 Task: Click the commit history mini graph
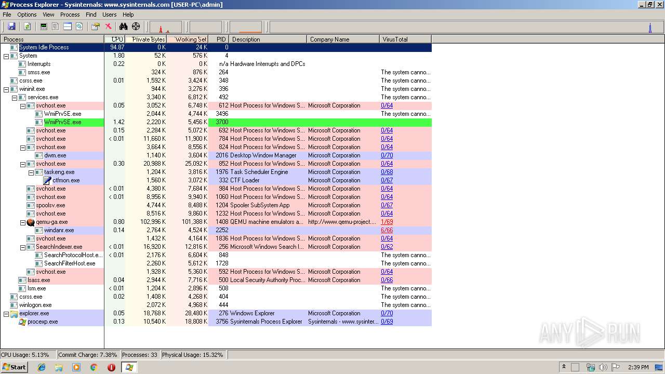[x=206, y=26]
